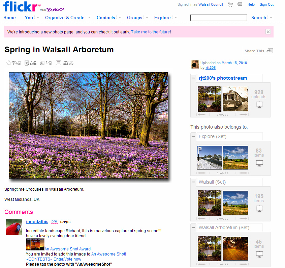Collapse rjt208's photostream panel
The height and width of the screenshot is (268, 285).
[x=193, y=78]
